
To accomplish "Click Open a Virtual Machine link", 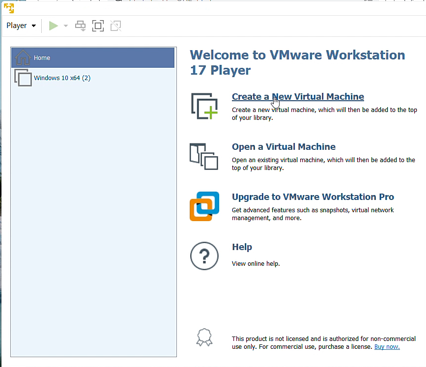I will pos(284,147).
